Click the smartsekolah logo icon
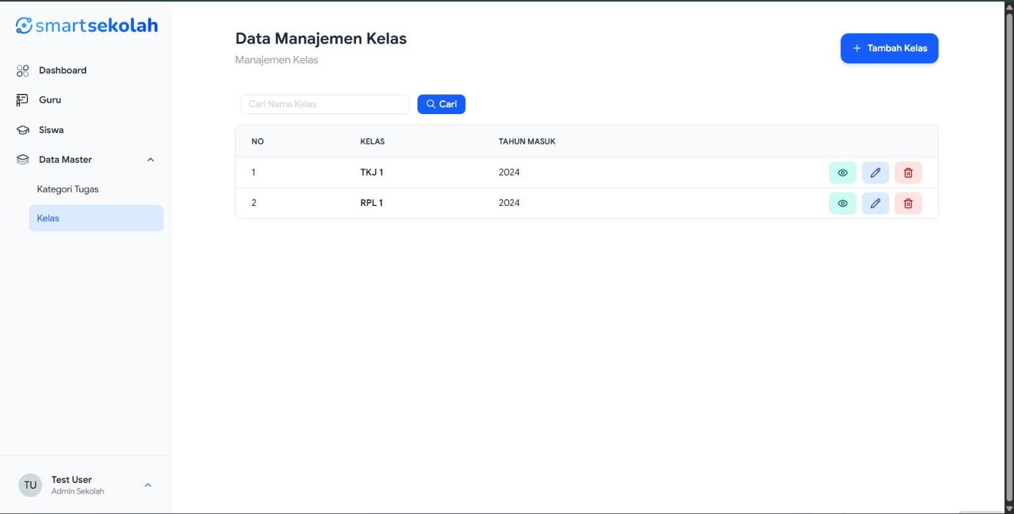 tap(24, 25)
